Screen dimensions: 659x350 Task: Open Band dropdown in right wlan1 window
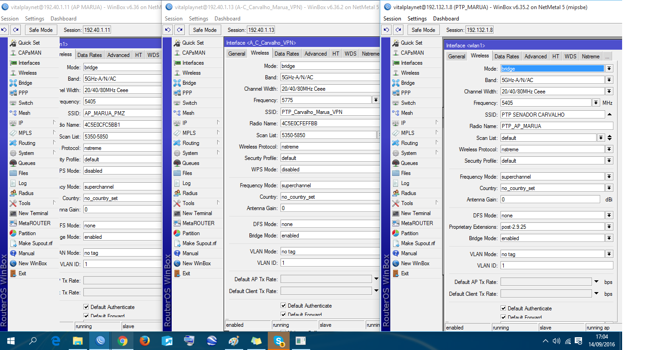click(x=609, y=80)
